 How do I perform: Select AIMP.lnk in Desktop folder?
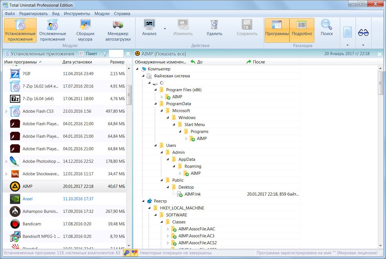[192, 194]
